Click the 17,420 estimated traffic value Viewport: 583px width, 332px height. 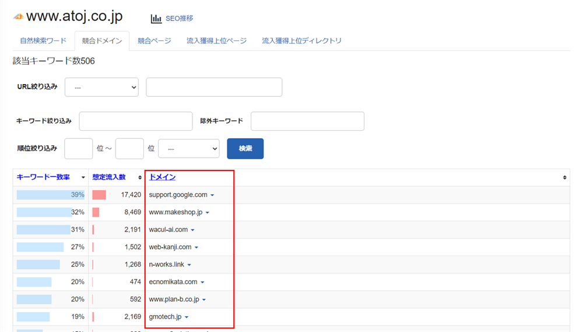[131, 195]
